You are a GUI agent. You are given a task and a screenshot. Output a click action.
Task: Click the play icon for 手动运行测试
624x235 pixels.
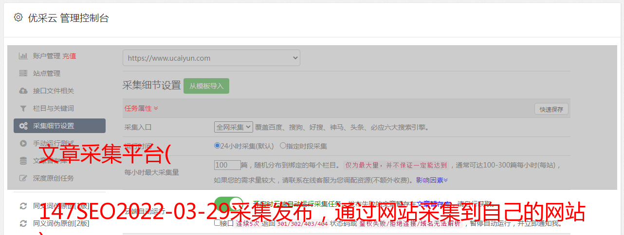23,143
